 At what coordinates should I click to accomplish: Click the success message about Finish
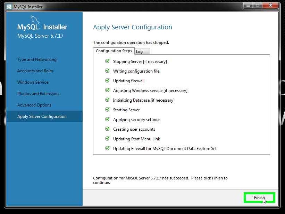tap(160, 180)
